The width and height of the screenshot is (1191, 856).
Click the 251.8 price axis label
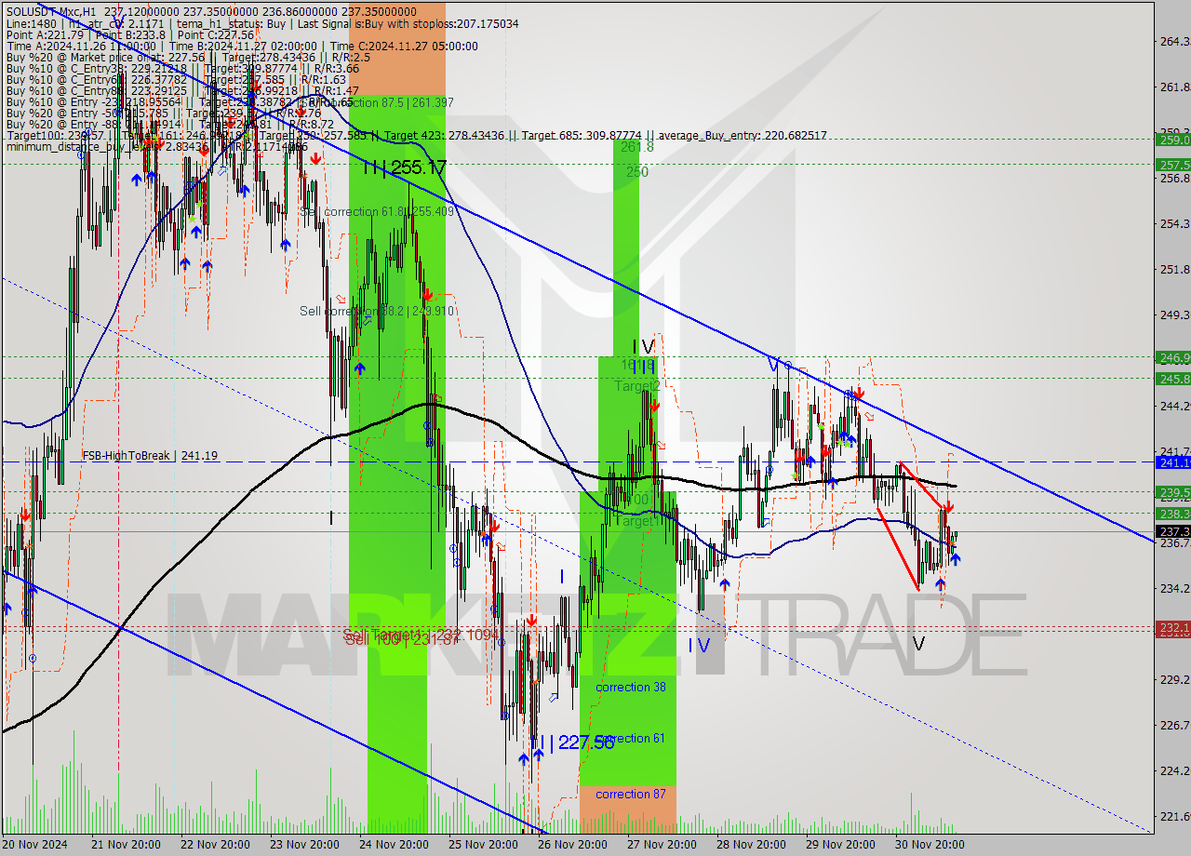[1174, 269]
